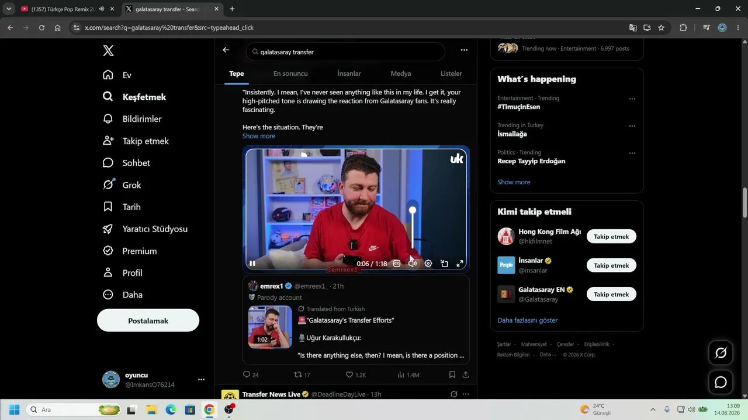Open more options on Transfer News Live post
This screenshot has width=748, height=420.
pyautogui.click(x=466, y=394)
